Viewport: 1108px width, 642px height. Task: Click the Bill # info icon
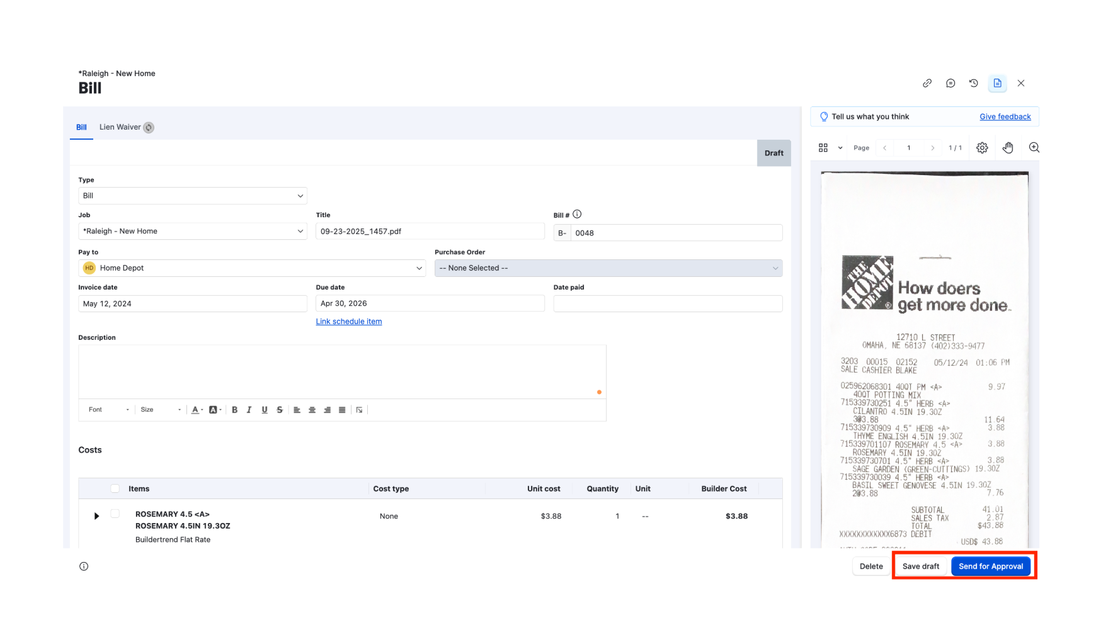pos(577,214)
